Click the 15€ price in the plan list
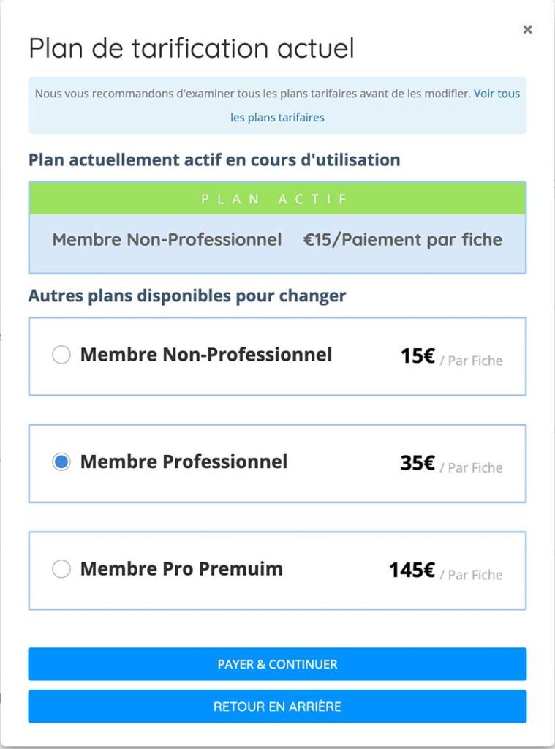The image size is (555, 749). [418, 356]
